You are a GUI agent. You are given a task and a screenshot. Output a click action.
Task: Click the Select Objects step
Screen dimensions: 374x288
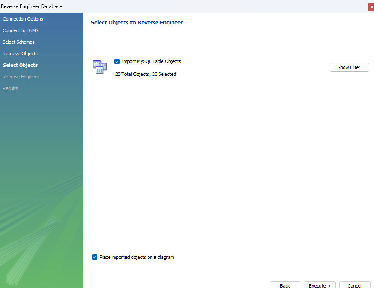point(20,65)
